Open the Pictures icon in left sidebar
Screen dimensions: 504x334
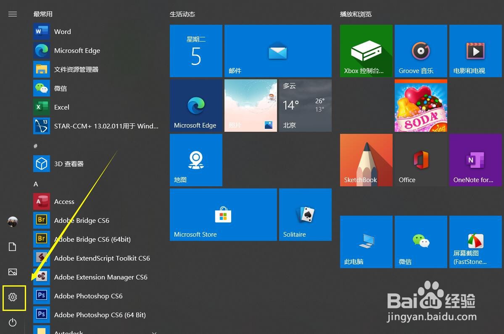(12, 272)
